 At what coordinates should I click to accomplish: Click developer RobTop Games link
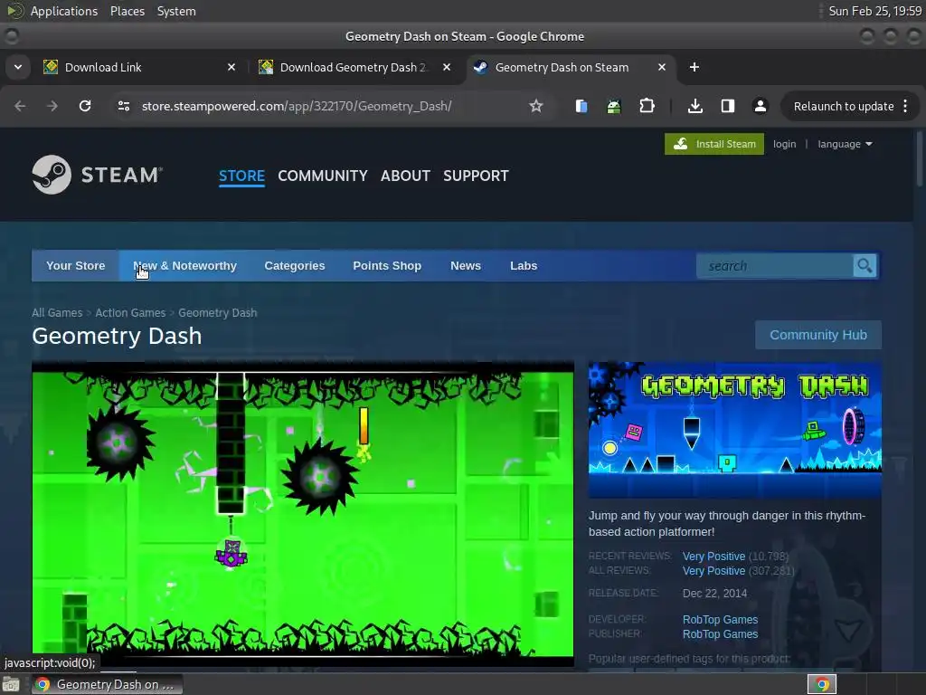coord(720,619)
